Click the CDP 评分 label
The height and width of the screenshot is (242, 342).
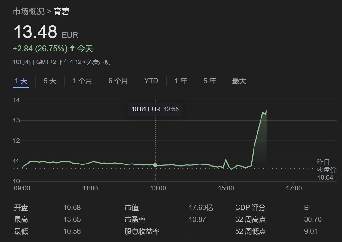(x=250, y=208)
